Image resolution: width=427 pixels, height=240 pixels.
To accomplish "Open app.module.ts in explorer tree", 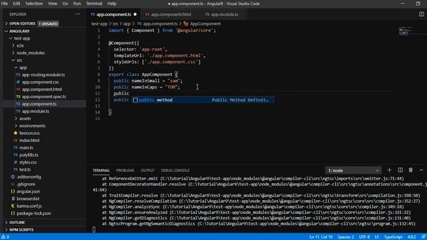I will pyautogui.click(x=35, y=111).
